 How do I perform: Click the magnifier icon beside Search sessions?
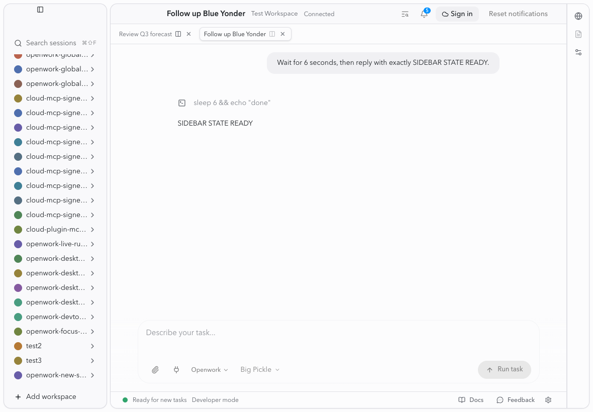[18, 43]
